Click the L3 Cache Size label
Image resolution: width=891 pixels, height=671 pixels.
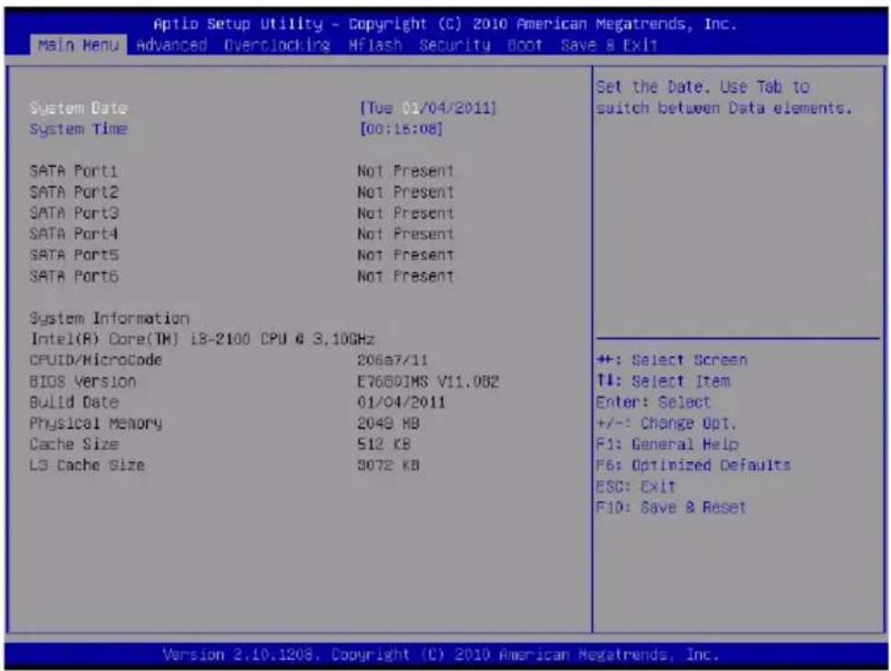tap(87, 466)
